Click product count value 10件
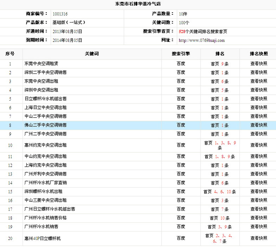The width and height of the screenshot is (276, 247). tap(183, 14)
